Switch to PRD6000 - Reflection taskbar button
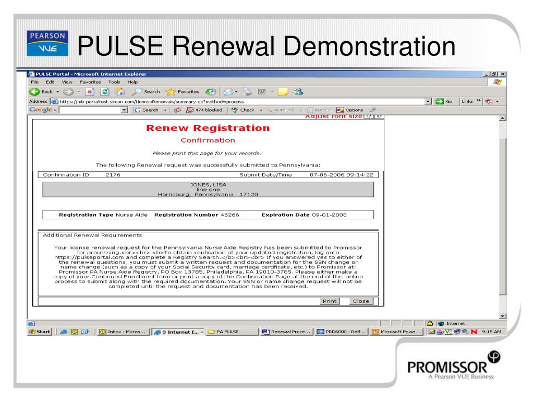The image size is (534, 401). click(x=341, y=332)
